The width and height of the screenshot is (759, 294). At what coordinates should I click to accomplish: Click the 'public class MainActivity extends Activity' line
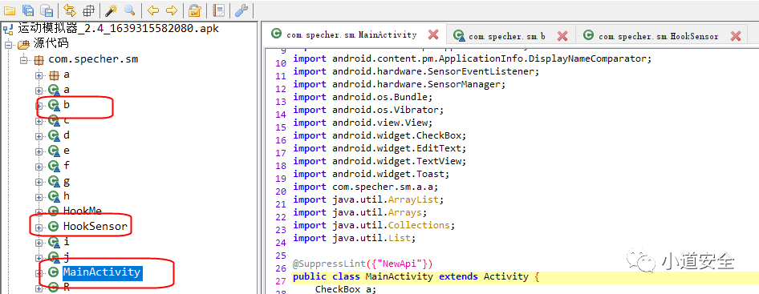point(416,276)
